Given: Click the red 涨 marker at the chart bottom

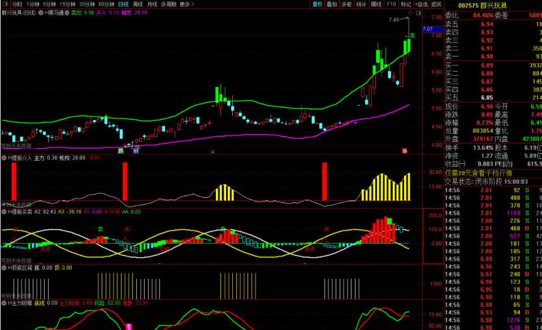Looking at the screenshot, I should [x=405, y=150].
